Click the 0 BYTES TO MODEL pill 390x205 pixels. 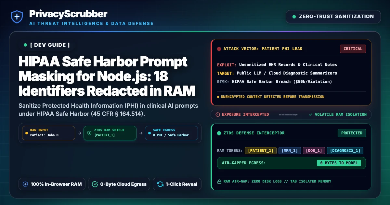[339, 163]
